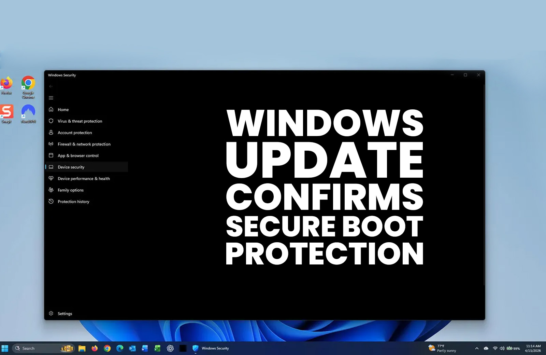Screen dimensions: 546x355
Task: Open the Windows Start button
Action: (5, 349)
